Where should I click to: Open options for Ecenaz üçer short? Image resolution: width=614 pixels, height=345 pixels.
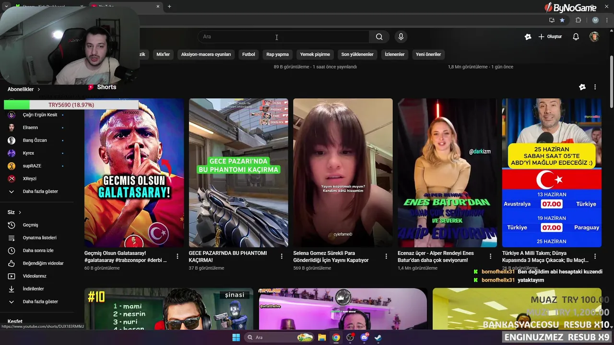tap(490, 256)
